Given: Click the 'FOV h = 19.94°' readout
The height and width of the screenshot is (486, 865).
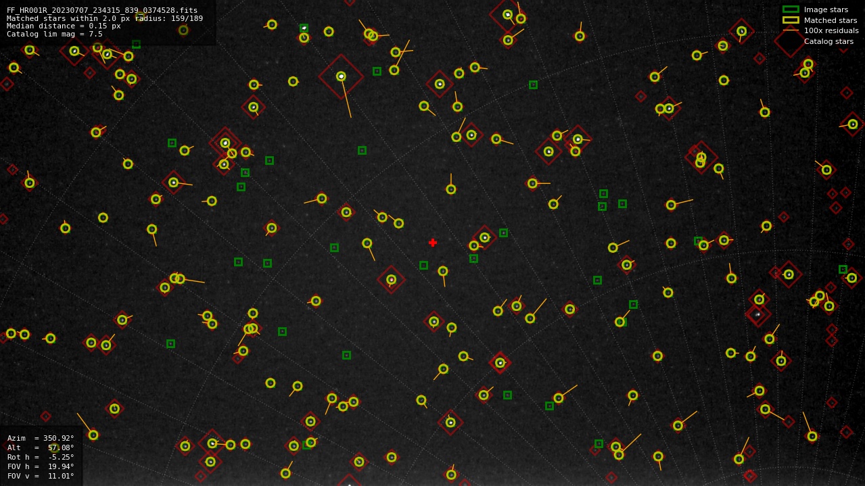Looking at the screenshot, I should pos(41,466).
